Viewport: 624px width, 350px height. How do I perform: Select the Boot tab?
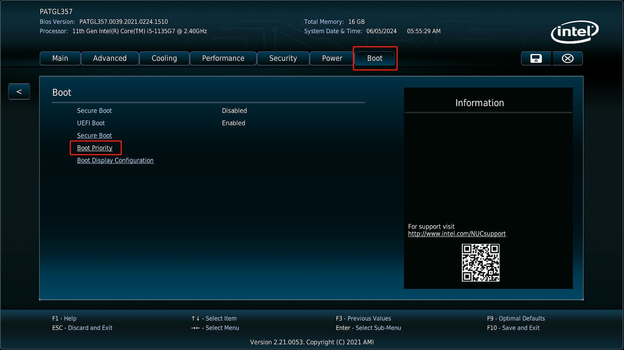coord(375,59)
